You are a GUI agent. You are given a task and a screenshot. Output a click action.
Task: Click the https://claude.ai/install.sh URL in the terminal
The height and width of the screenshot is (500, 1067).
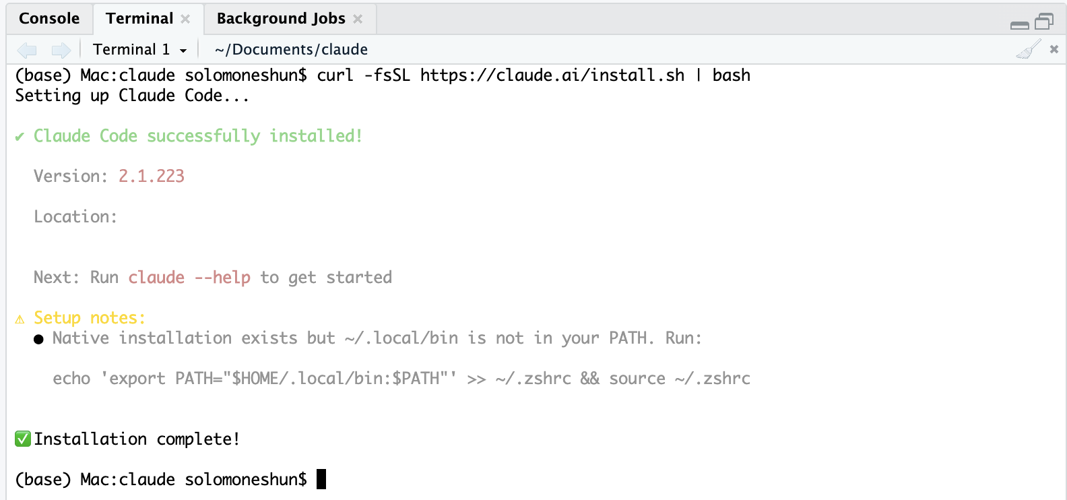(552, 75)
